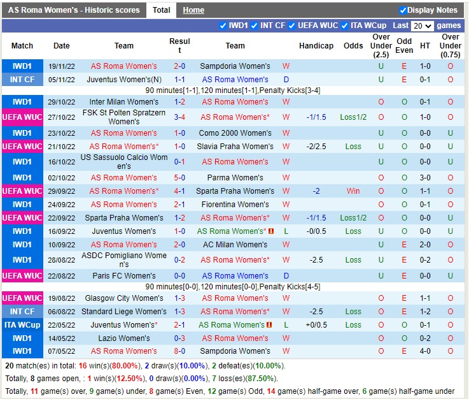The image size is (469, 399).
Task: Uncheck the Display Notes checkbox
Action: pyautogui.click(x=403, y=10)
